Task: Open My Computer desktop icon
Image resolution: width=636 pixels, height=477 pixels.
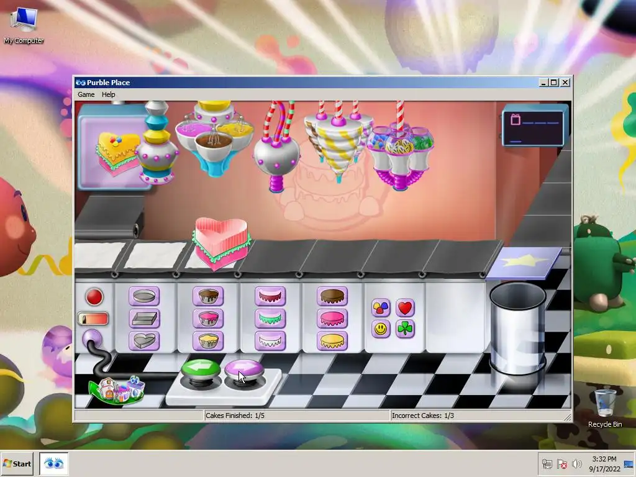Action: (x=24, y=25)
